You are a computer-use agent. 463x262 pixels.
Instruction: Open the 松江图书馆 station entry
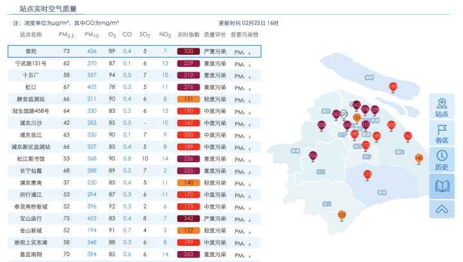(31, 158)
